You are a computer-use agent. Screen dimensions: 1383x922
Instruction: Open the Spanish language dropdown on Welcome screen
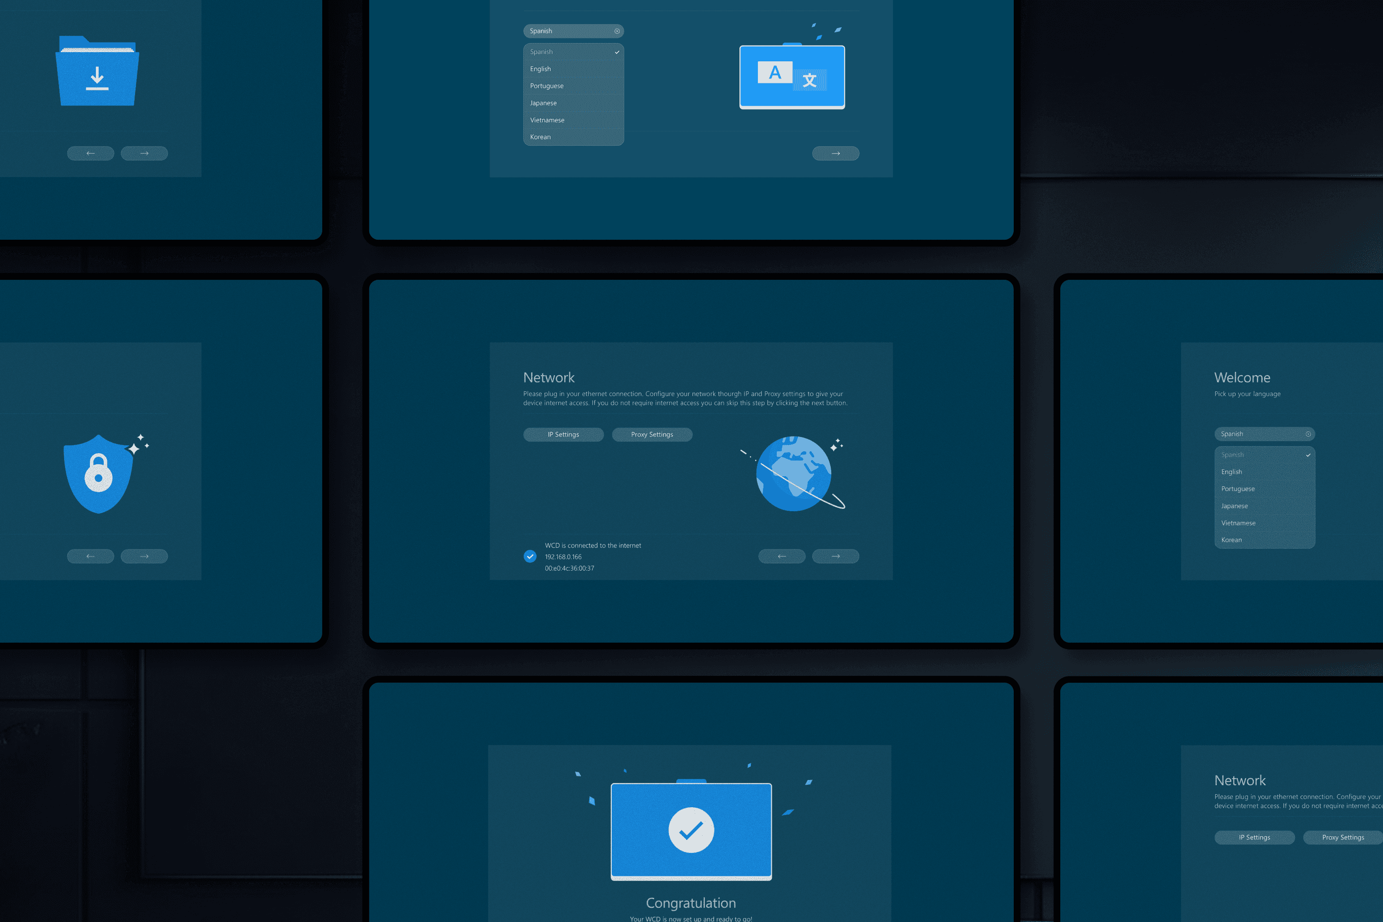click(x=1264, y=434)
